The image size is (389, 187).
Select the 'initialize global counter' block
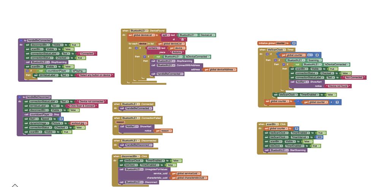point(266,43)
